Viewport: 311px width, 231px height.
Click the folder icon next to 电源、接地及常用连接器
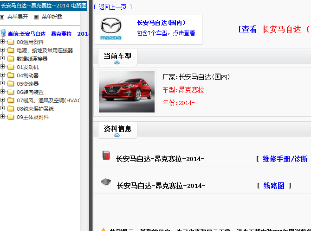point(11,50)
